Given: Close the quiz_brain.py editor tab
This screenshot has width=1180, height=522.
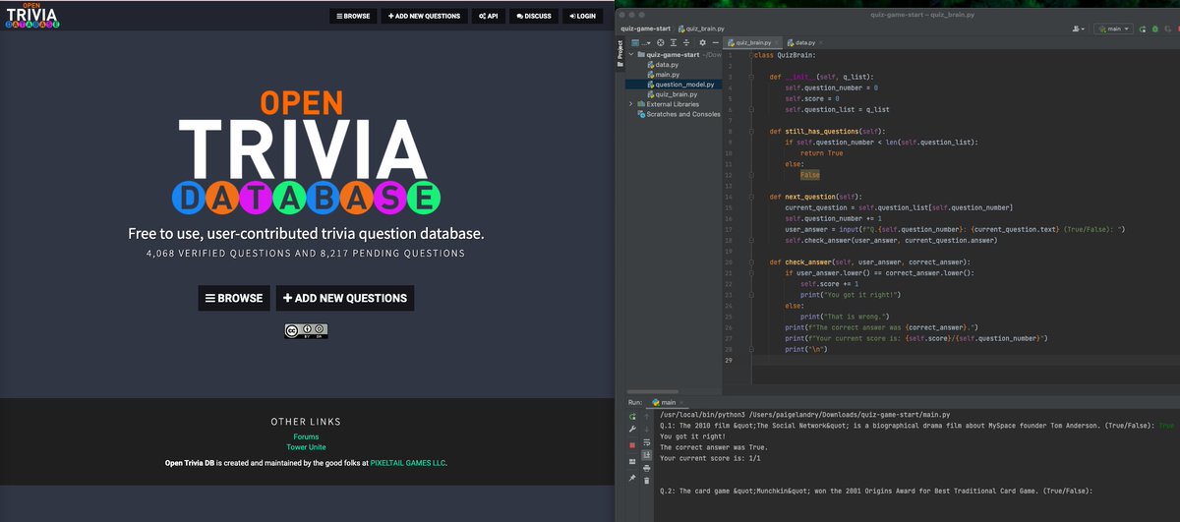Looking at the screenshot, I should pos(777,43).
